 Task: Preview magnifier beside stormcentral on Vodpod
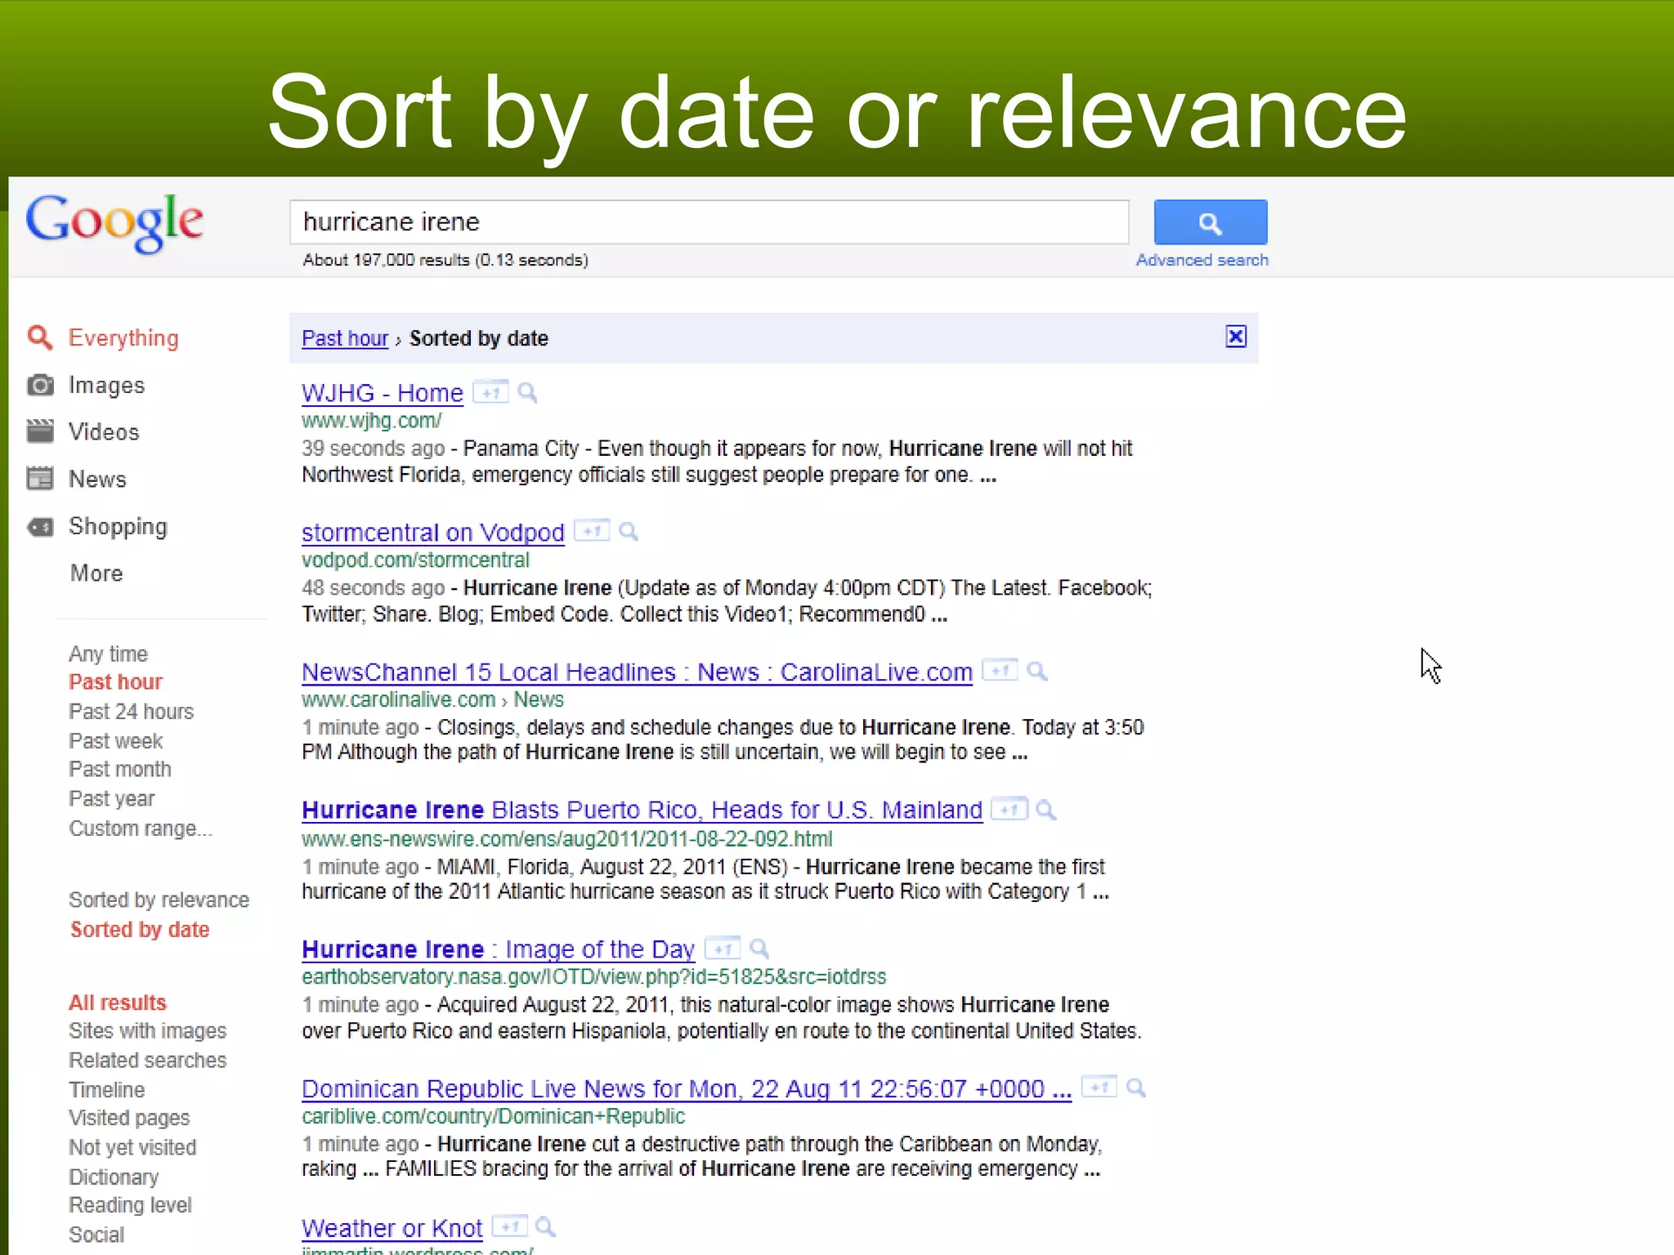(x=629, y=532)
